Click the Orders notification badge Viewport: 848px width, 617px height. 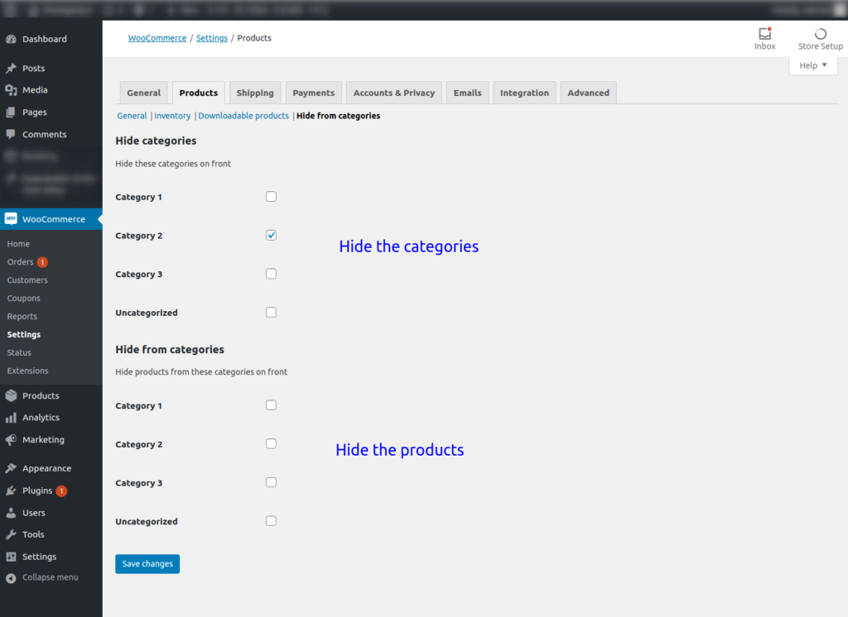pos(42,261)
